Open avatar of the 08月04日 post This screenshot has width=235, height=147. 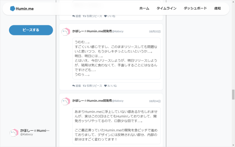tap(66, 101)
